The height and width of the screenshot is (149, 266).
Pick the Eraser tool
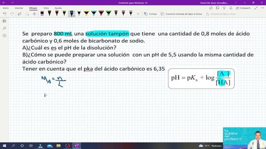tap(42, 14)
